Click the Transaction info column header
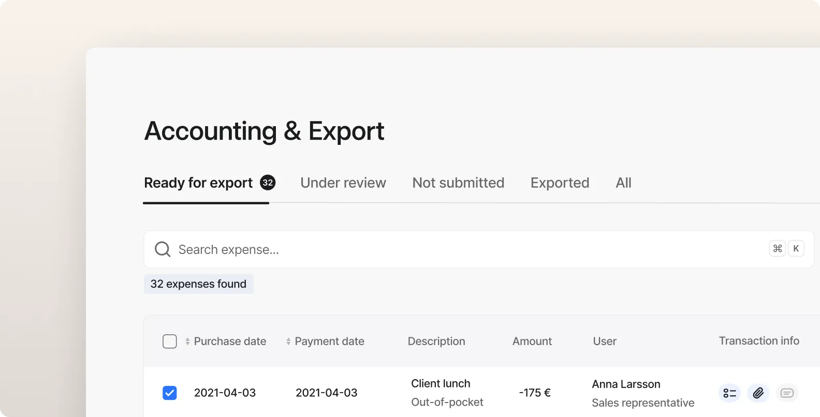820x417 pixels. (759, 341)
